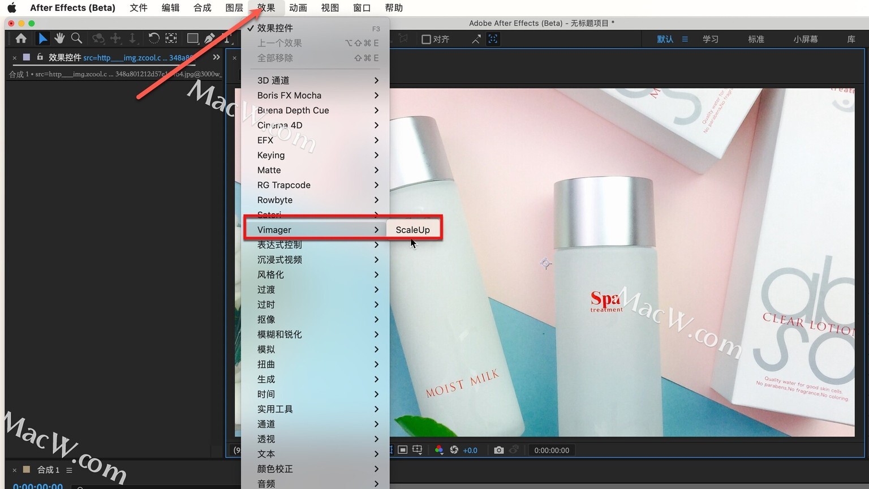Close the 合成 1 timeline tab
869x489 pixels.
point(15,470)
